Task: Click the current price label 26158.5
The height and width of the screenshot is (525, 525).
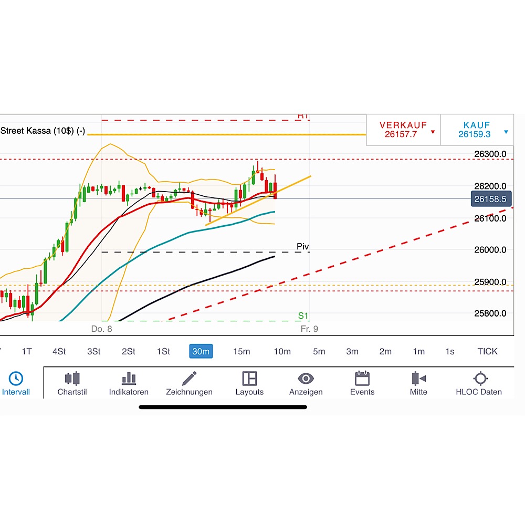Action: pos(491,198)
